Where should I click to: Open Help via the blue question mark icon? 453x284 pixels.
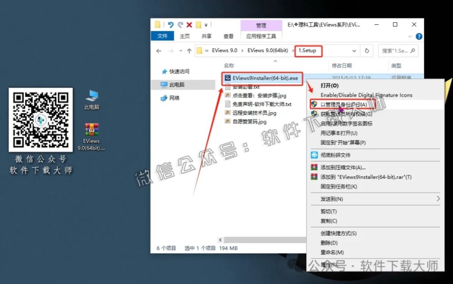click(418, 36)
